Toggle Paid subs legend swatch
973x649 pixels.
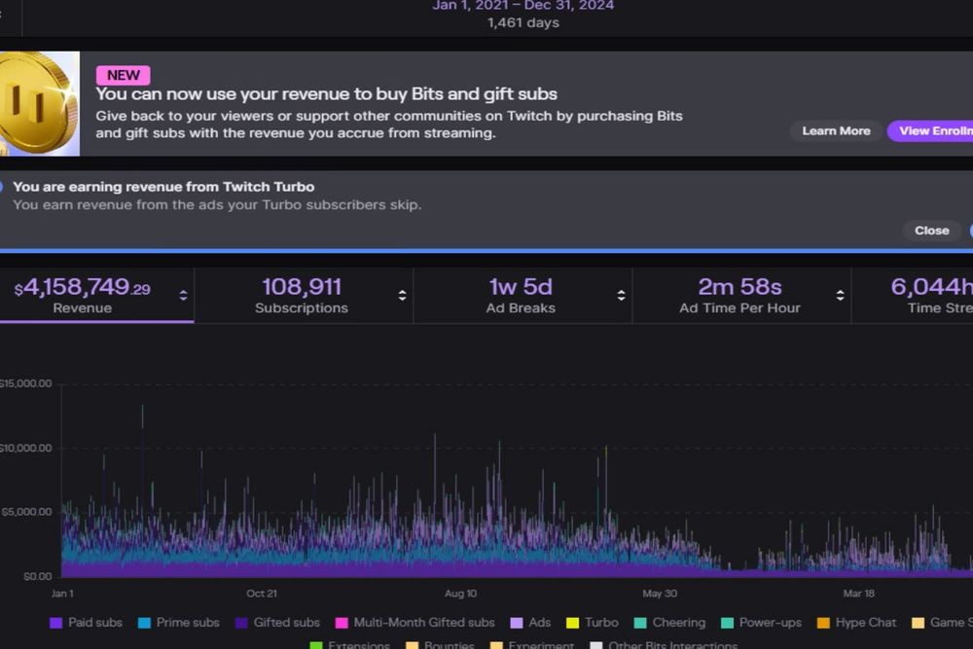click(55, 623)
